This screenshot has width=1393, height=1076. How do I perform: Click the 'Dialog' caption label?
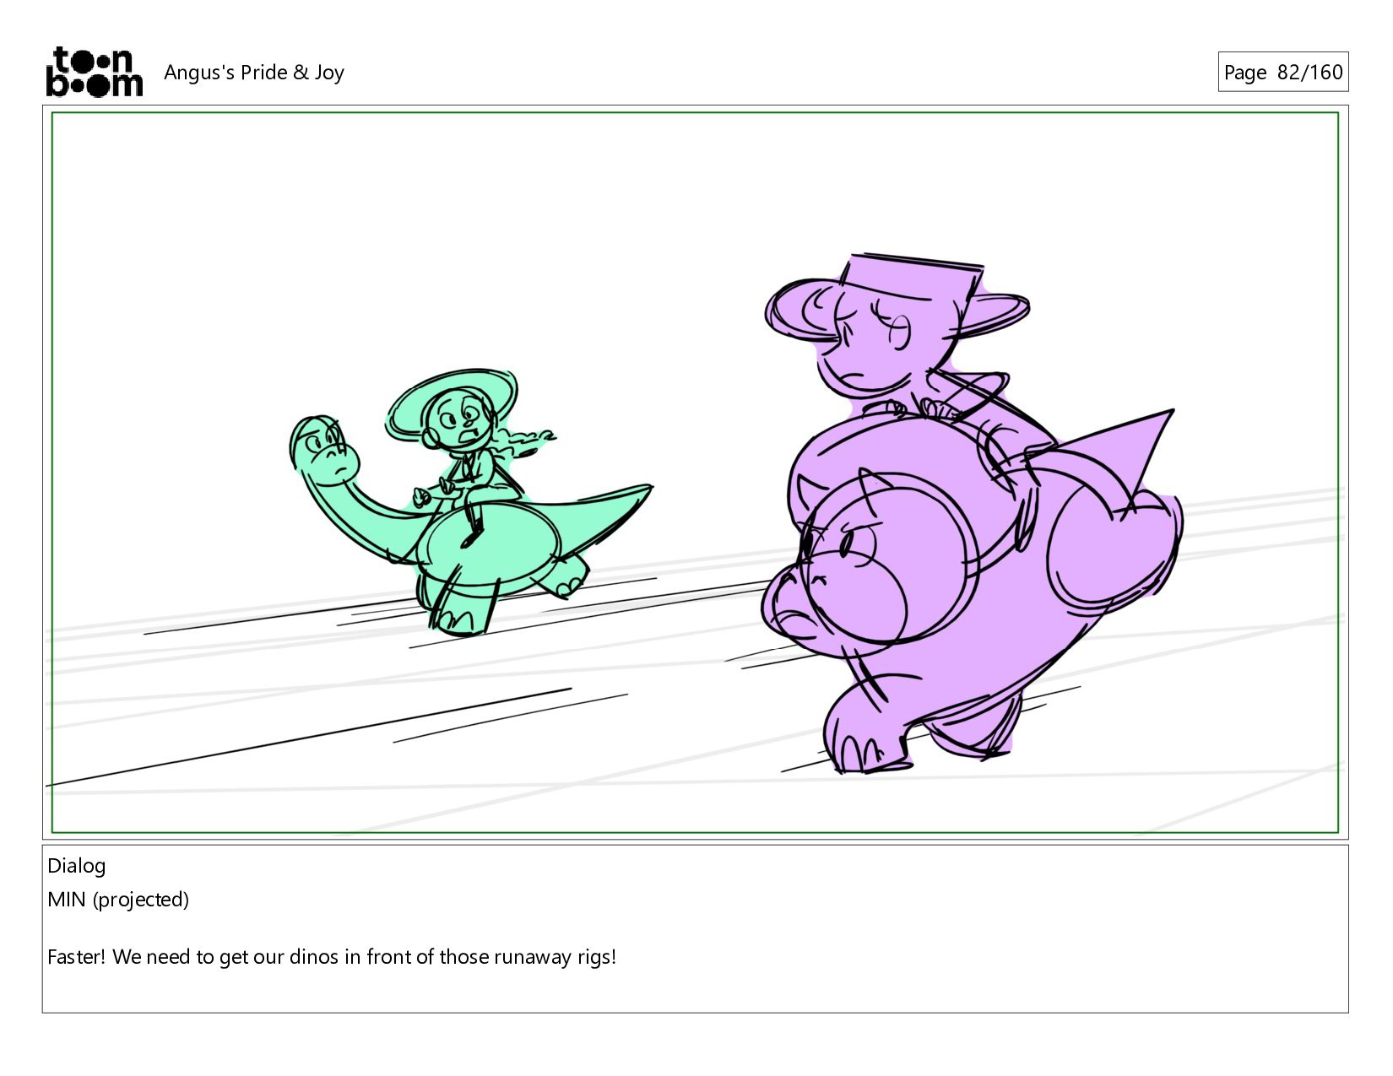(77, 866)
